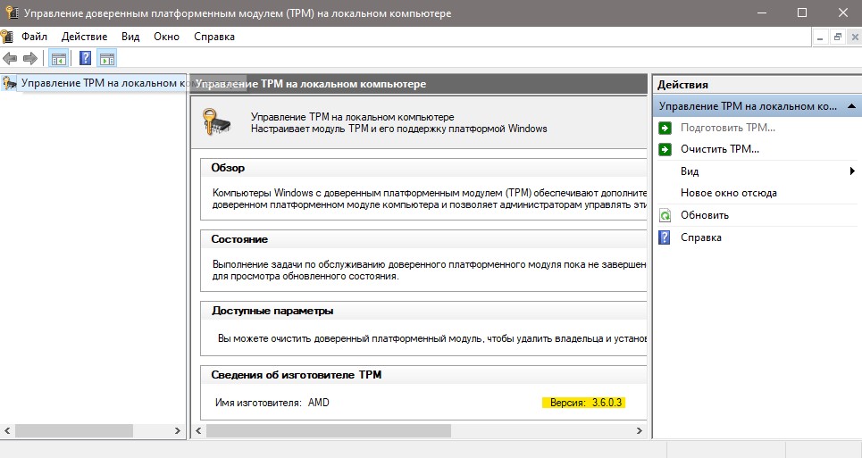Click the Состояние section header
862x458 pixels.
click(239, 239)
